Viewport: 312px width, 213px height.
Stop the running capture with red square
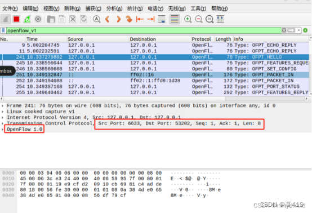16,19
